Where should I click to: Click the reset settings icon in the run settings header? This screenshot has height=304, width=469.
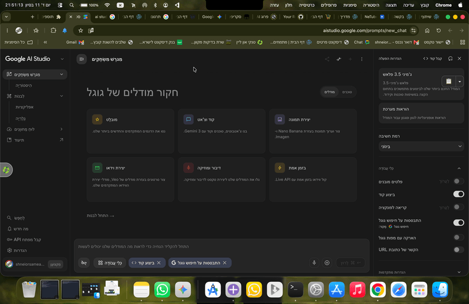click(x=450, y=58)
